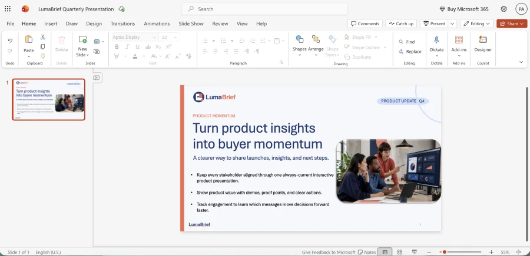Open the File menu
Screen dimensions: 530x256
coord(11,23)
